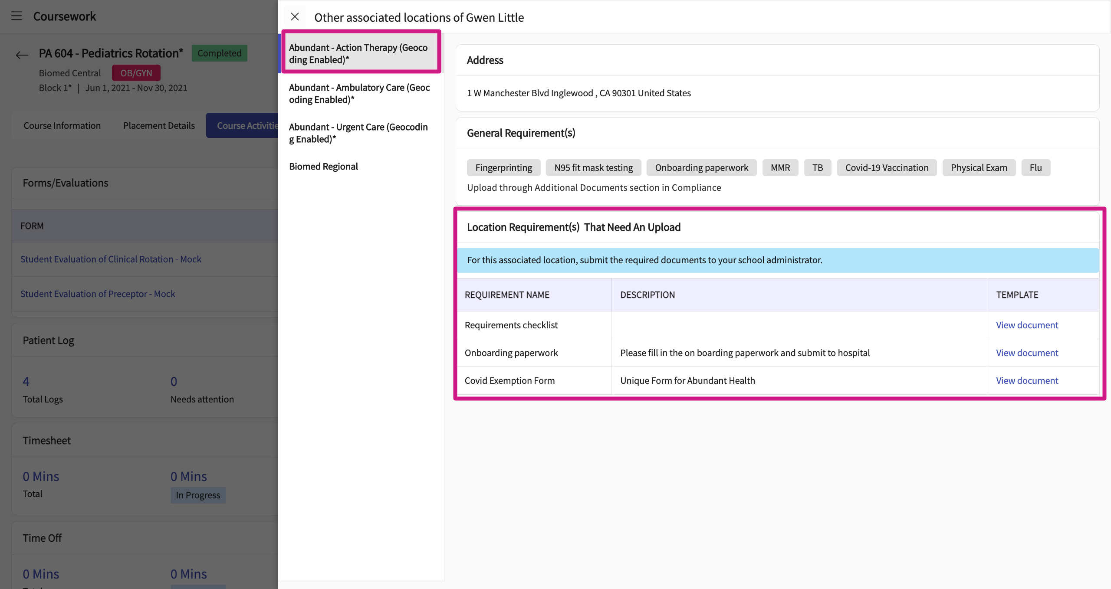View document for Onboarding paperwork
The height and width of the screenshot is (589, 1111).
(1027, 353)
